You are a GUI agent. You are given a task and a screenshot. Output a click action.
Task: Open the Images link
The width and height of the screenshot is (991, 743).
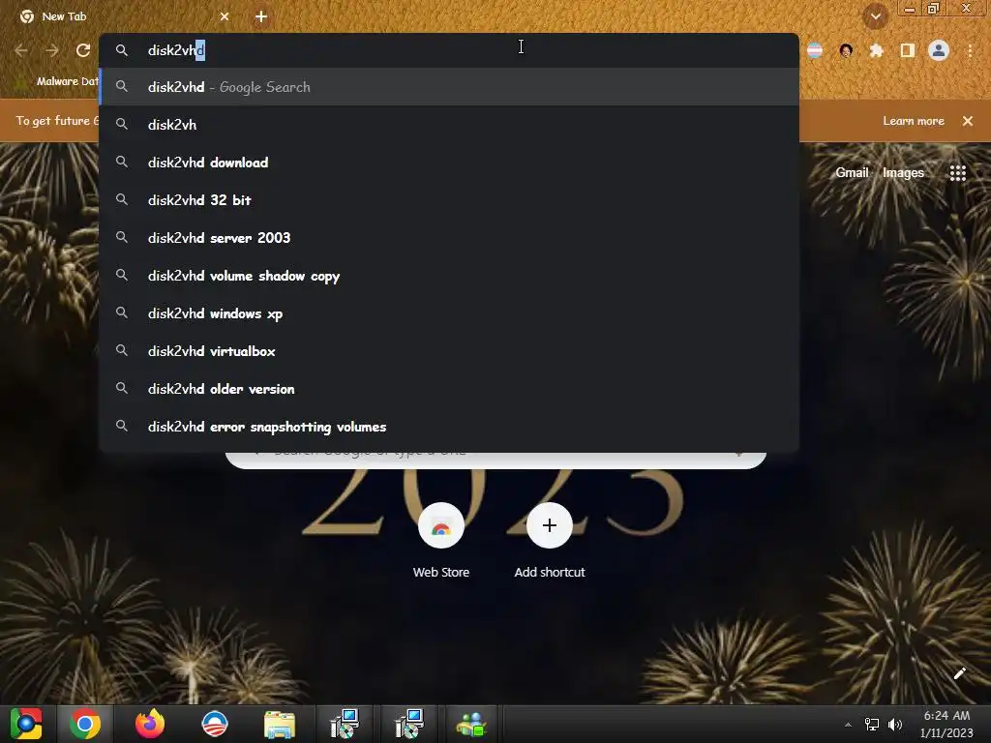[903, 172]
